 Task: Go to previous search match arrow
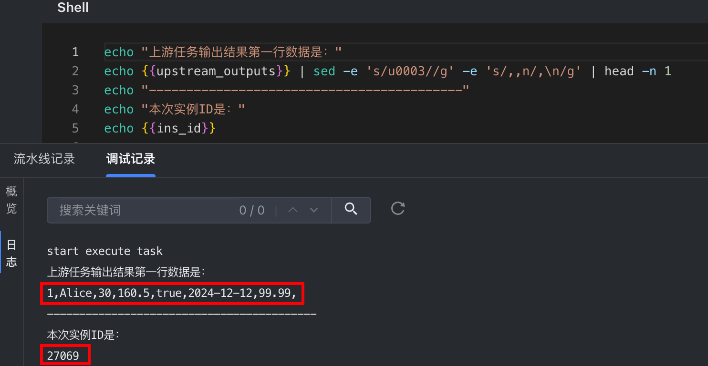click(293, 210)
